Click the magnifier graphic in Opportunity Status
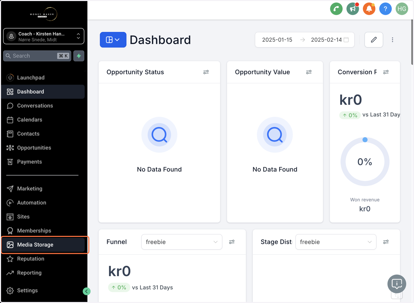This screenshot has width=414, height=303. tap(159, 135)
